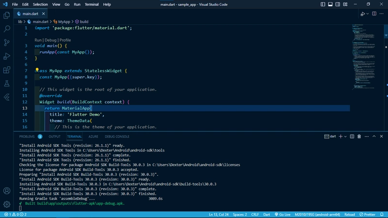Screen dimensions: 388x218
Task: Collapse the panel with the chevron
Action: pyautogui.click(x=373, y=136)
